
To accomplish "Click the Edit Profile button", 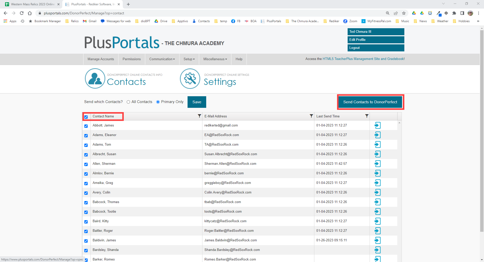I will [x=376, y=40].
